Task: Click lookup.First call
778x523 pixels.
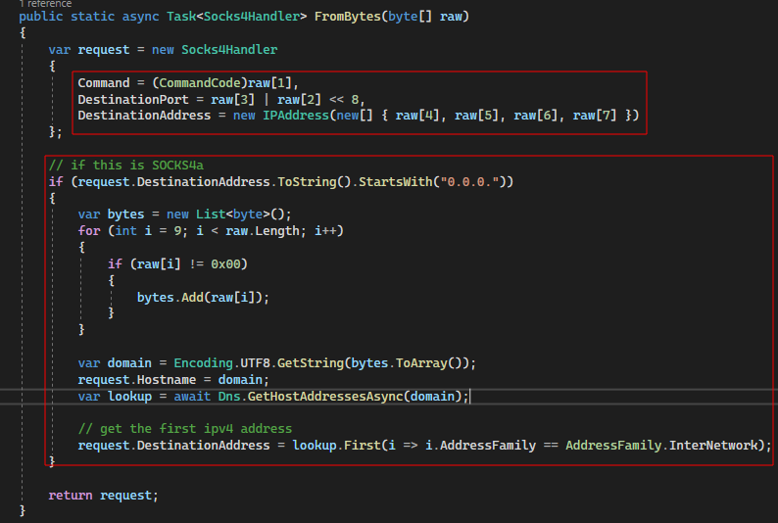Action: pyautogui.click(x=336, y=446)
